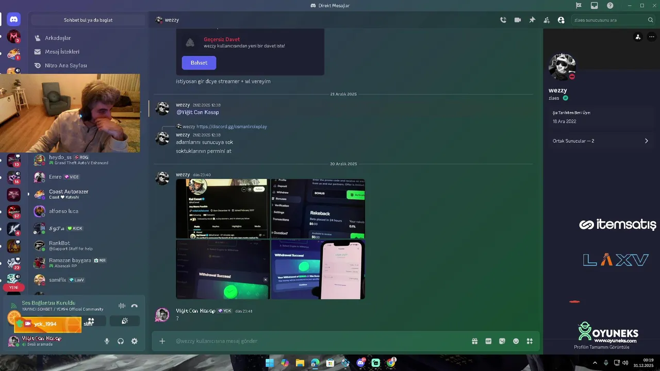Click the discord.gg/osmanliroleplay reply link

click(x=232, y=126)
